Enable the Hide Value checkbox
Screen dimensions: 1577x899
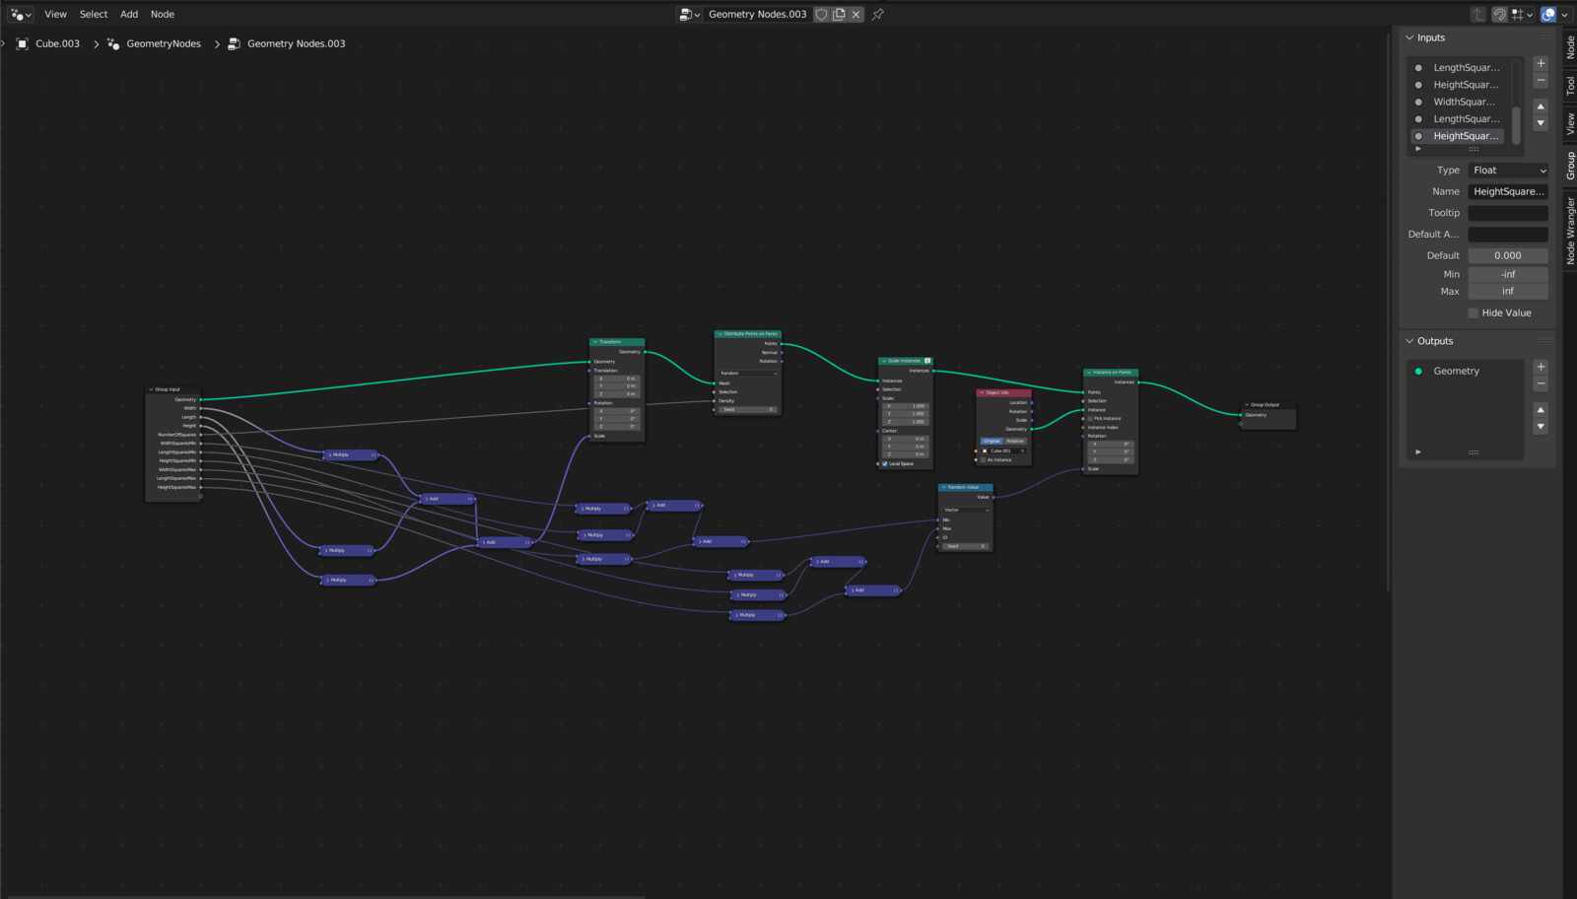pos(1474,313)
